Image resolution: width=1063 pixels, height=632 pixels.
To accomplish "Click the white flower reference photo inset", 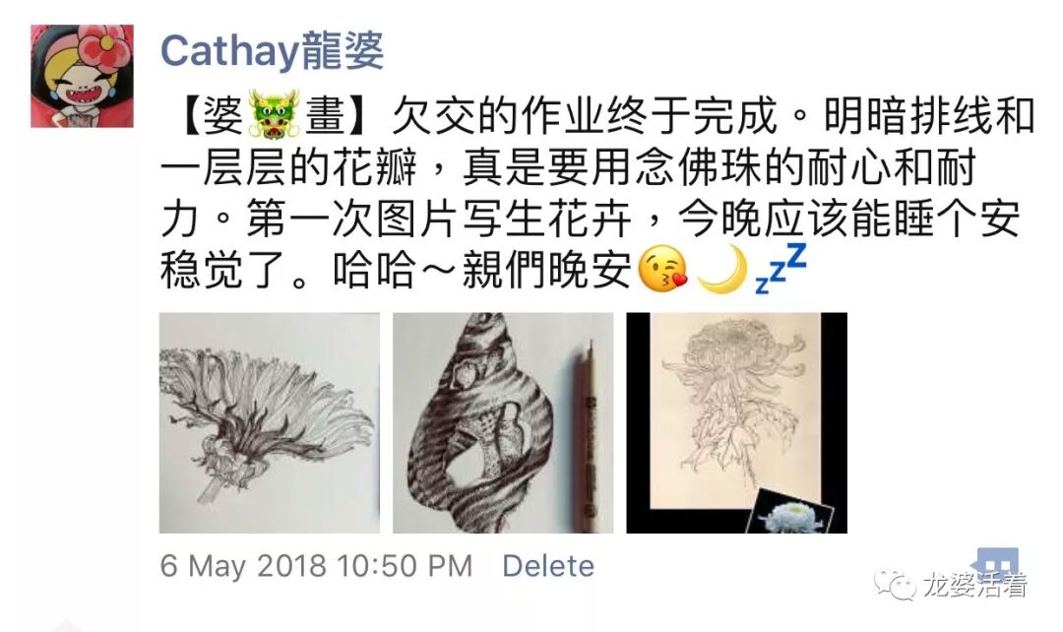I will (x=790, y=511).
